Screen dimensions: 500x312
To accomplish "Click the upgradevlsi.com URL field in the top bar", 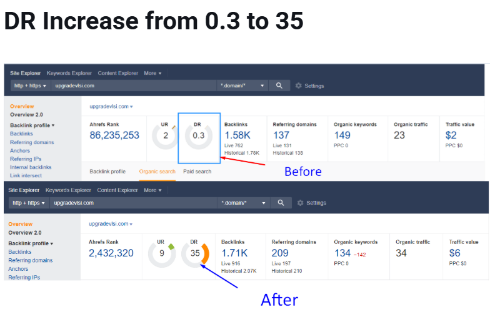I will [134, 85].
